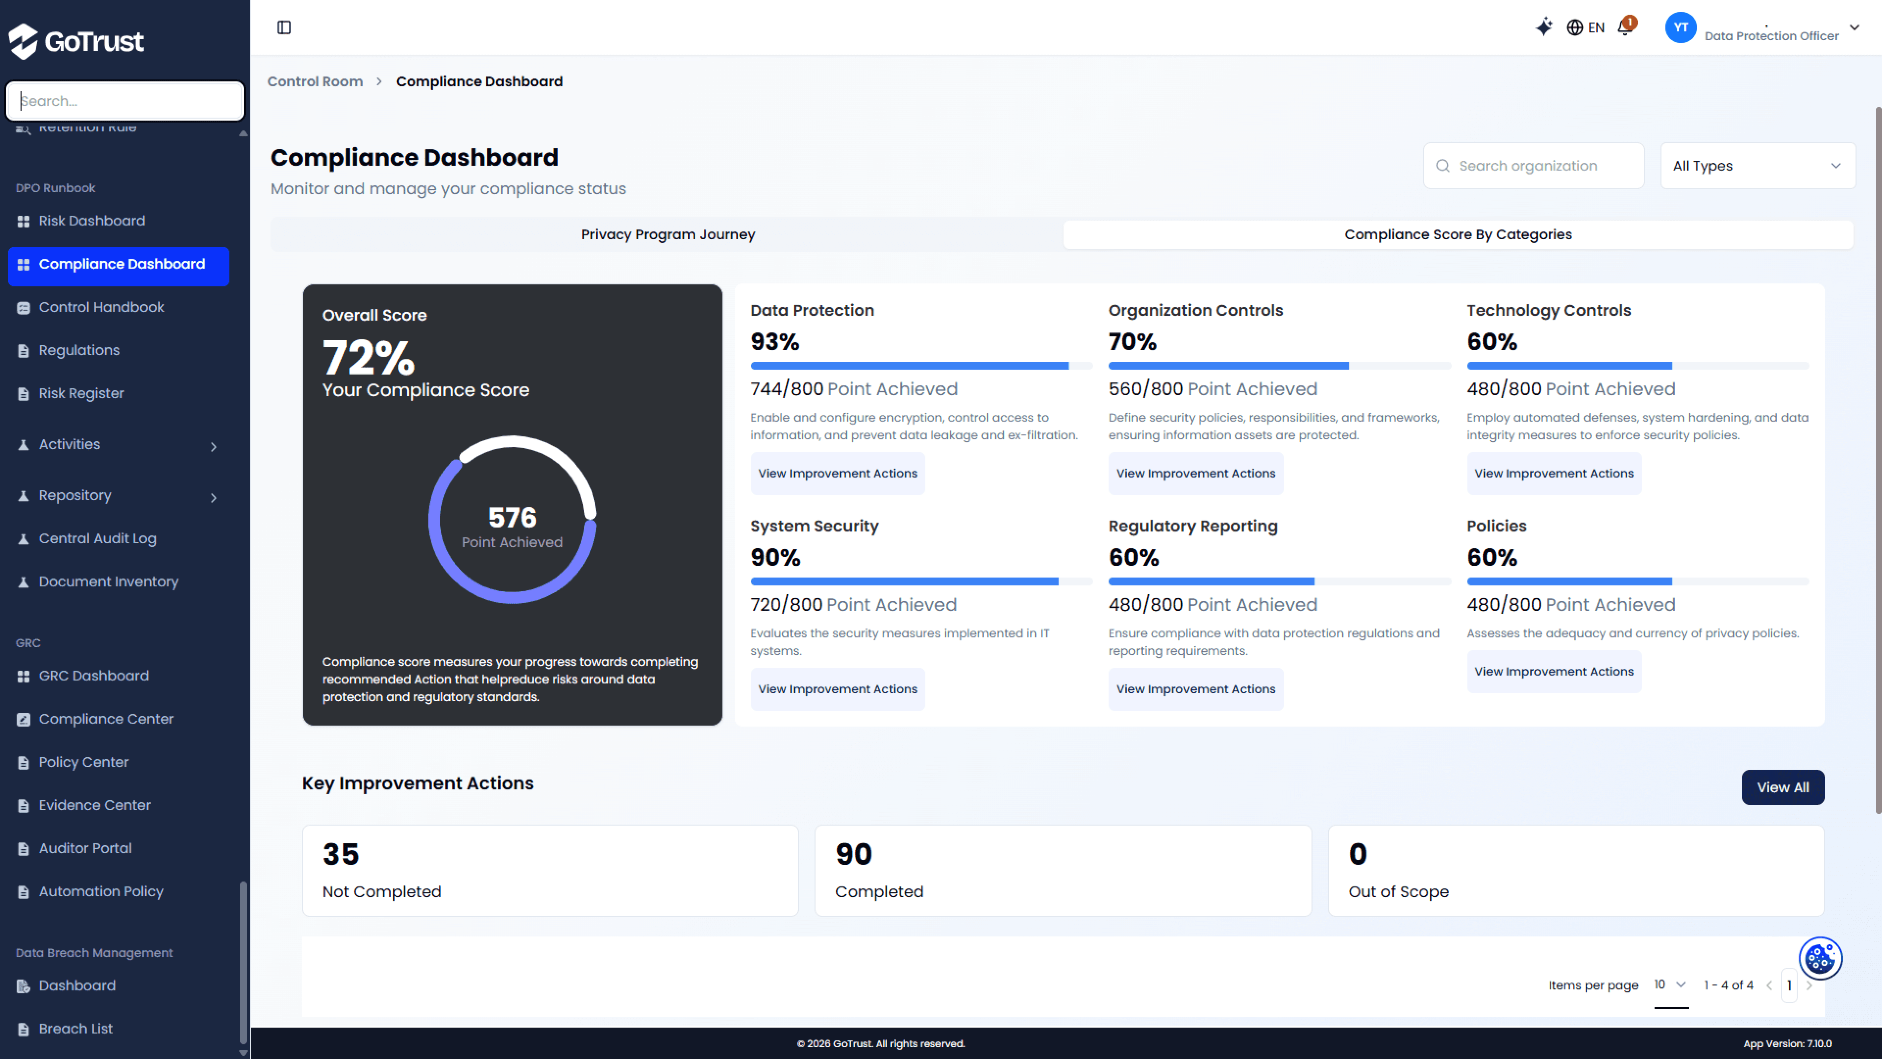Click the Organization Controls progress bar
1882x1059 pixels.
click(x=1279, y=365)
